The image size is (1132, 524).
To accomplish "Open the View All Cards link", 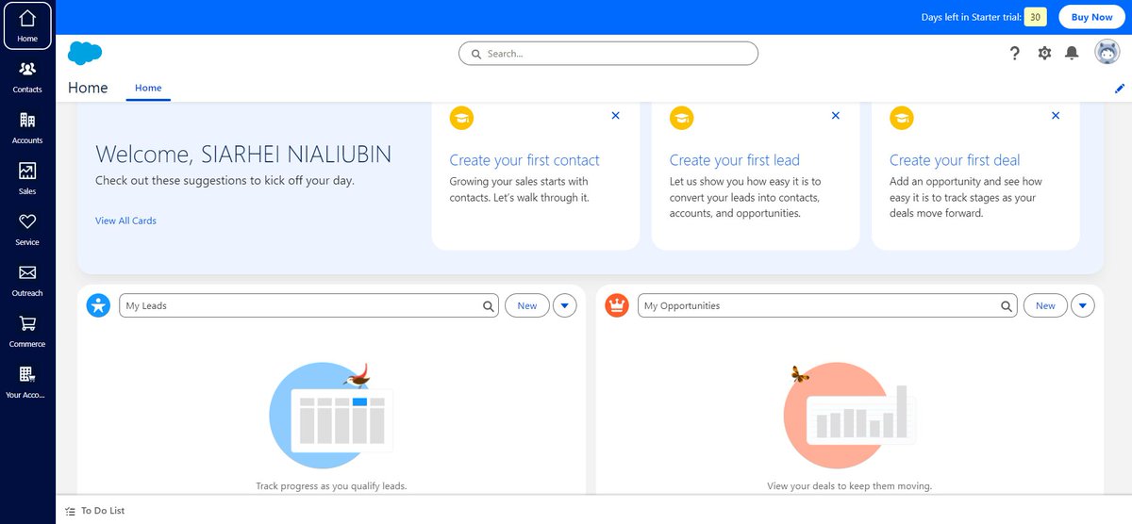I will click(125, 221).
